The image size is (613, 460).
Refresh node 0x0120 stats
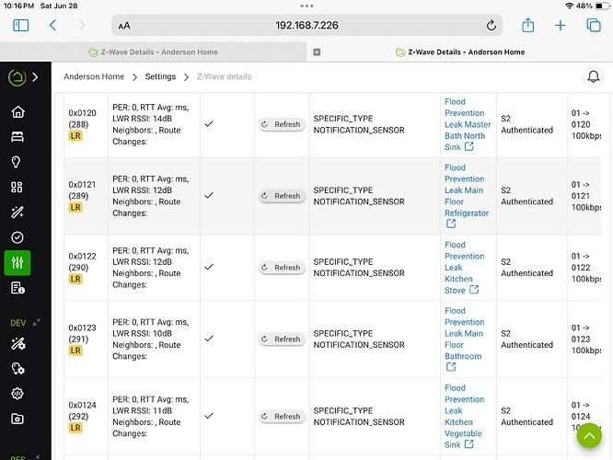[x=282, y=124]
